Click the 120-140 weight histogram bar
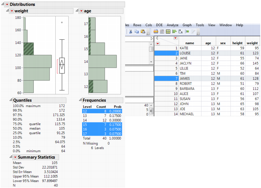261x188 pixels. (29, 49)
